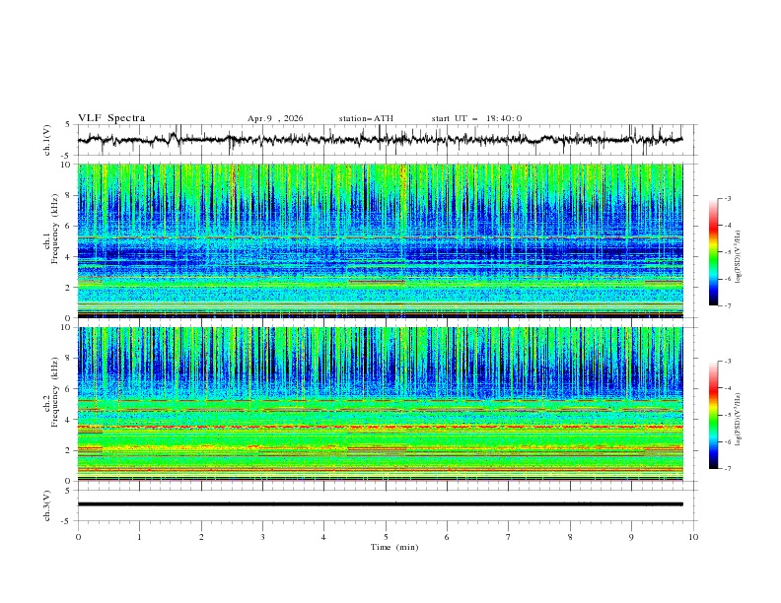The image size is (781, 603).
Task: Click the ch.1 color bar log(PSD) label
Action: [x=739, y=256]
